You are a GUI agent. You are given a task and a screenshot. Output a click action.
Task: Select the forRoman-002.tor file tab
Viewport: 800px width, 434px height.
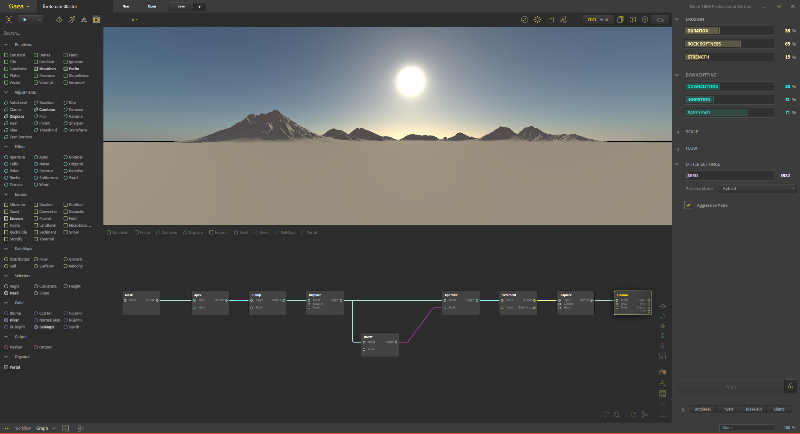(60, 6)
